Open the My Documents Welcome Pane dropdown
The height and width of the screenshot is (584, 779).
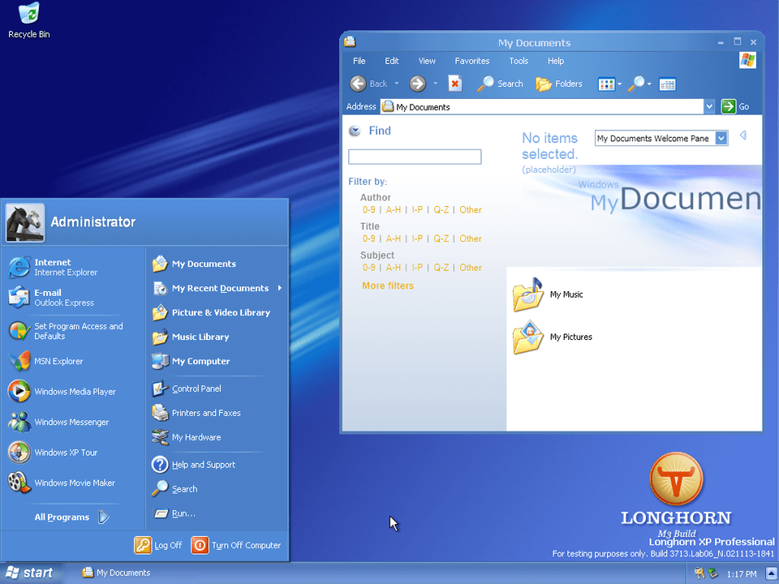(721, 138)
